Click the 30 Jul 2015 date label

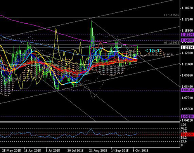point(75,151)
